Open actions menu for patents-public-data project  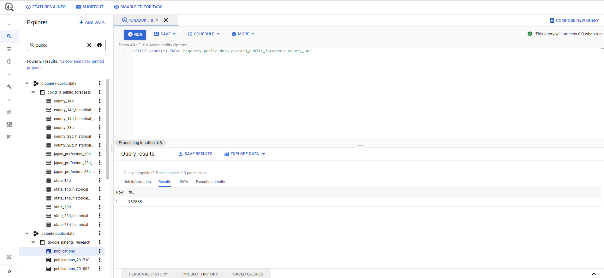coord(100,233)
